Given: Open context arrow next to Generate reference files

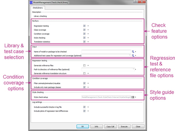Looking at the screenshot, I should [x=88, y=65].
